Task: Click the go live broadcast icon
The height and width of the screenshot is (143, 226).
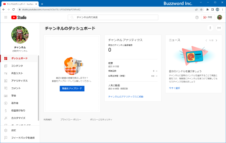Action: 219,28
